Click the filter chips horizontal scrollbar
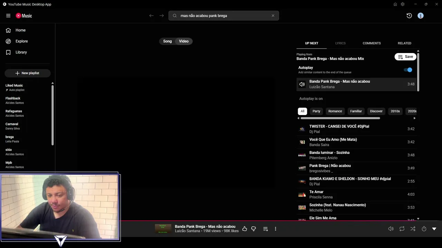The height and width of the screenshot is (248, 442). pos(340,118)
